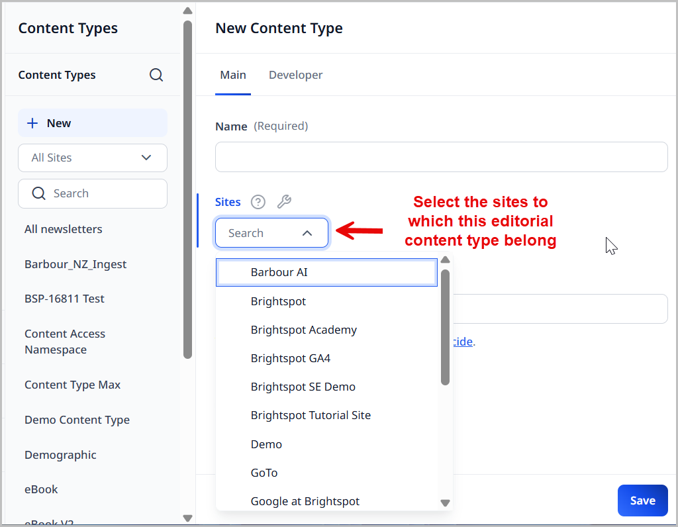678x527 pixels.
Task: Select the Main tab
Action: [232, 75]
